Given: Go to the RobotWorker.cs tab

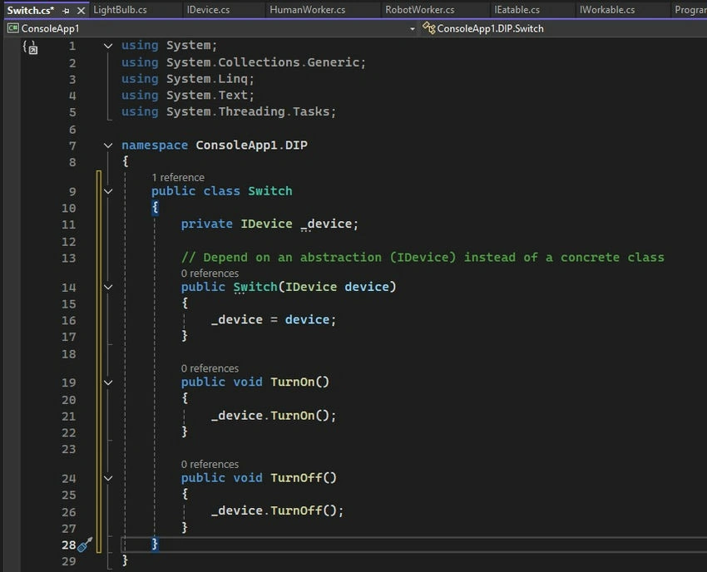Looking at the screenshot, I should (420, 10).
